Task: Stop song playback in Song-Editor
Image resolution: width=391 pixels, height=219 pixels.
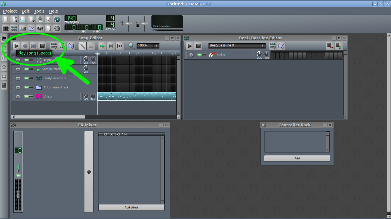Action: pyautogui.click(x=42, y=46)
